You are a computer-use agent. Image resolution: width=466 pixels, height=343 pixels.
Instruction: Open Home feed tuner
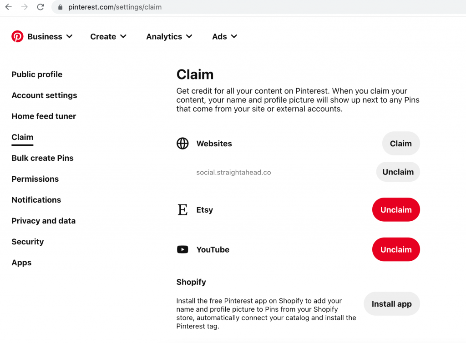pos(44,116)
